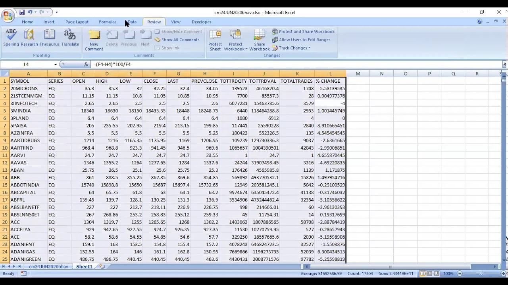508x285 pixels.
Task: Run the Spelling check
Action: click(11, 38)
